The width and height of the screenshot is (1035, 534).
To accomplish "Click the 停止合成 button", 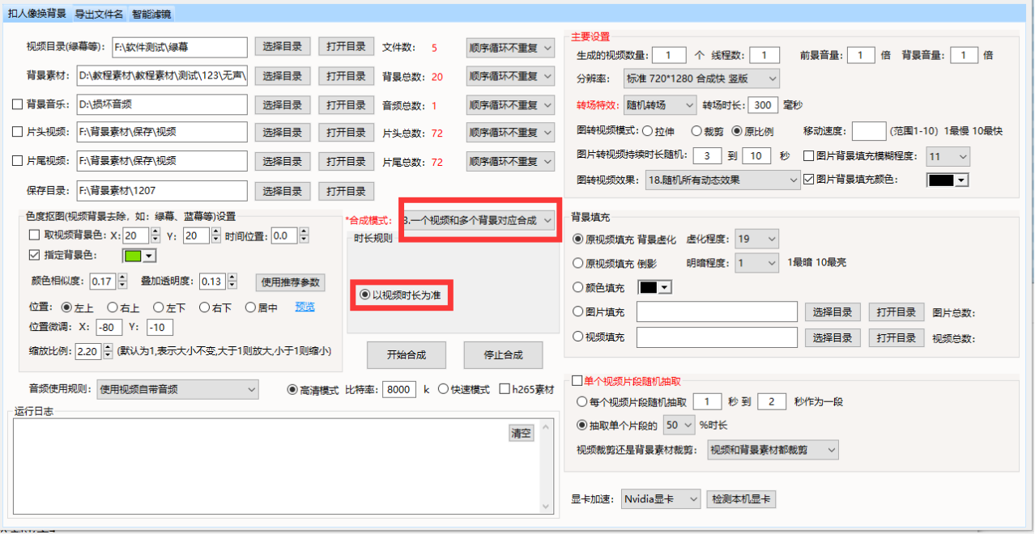I will (503, 354).
